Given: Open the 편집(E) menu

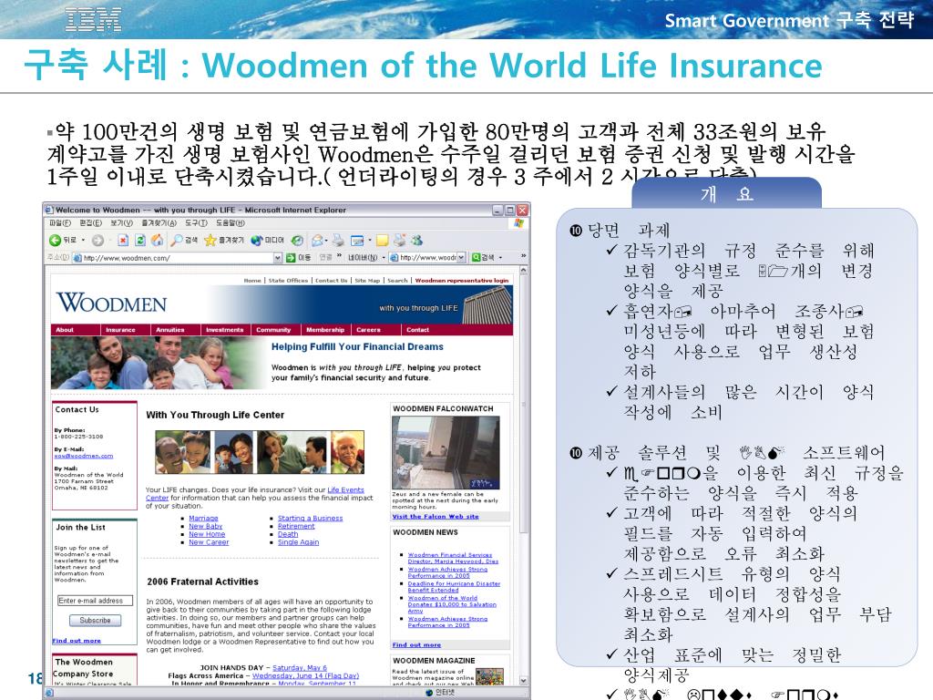Looking at the screenshot, I should coord(90,223).
